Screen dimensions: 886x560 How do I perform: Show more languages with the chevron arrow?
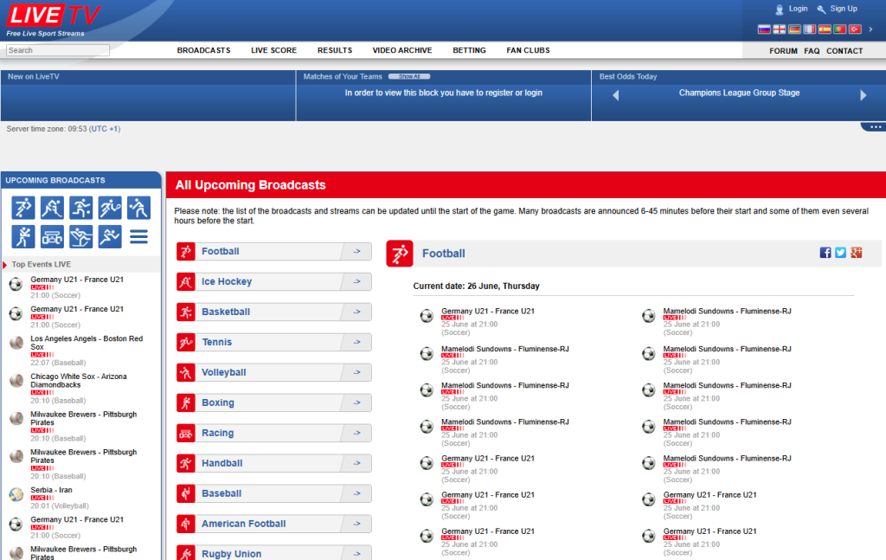(x=870, y=29)
